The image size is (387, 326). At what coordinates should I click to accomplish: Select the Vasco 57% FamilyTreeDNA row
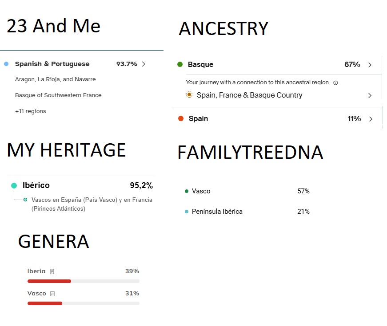[201, 191]
